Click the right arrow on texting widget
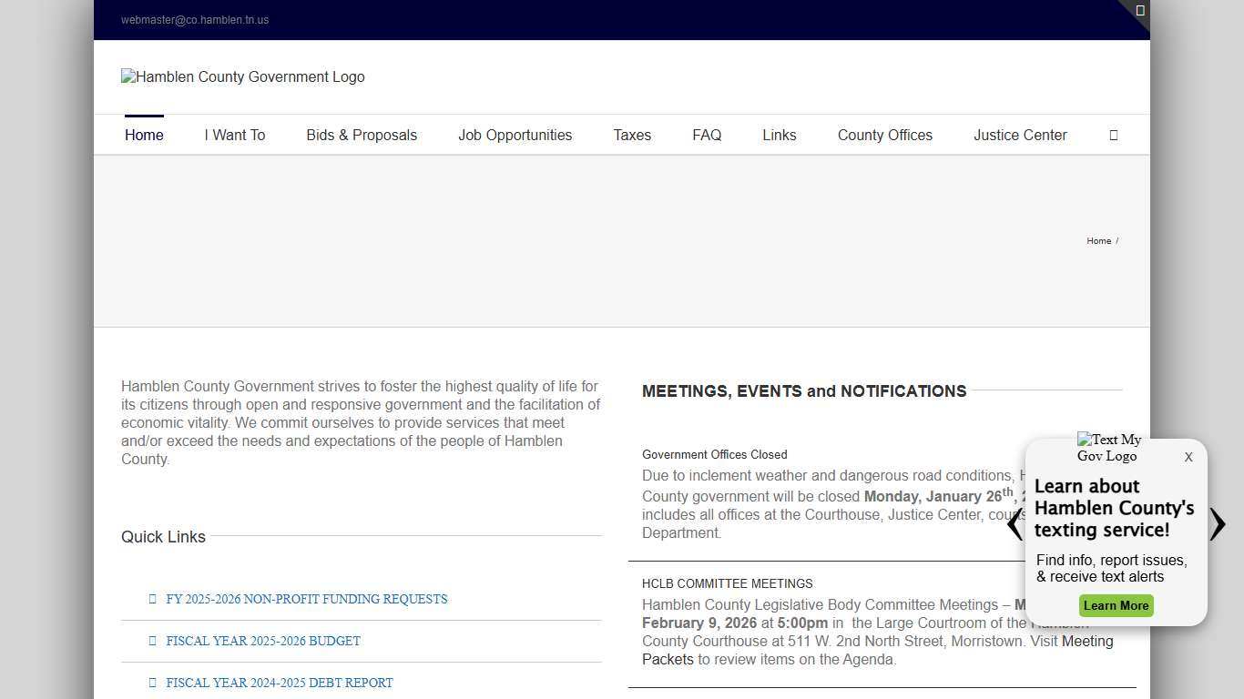1244x699 pixels. click(1218, 524)
